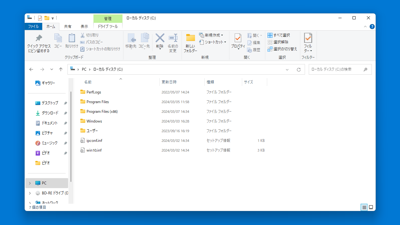
Task: Open ショートカット (Easy access) dropdown
Action: point(212,42)
